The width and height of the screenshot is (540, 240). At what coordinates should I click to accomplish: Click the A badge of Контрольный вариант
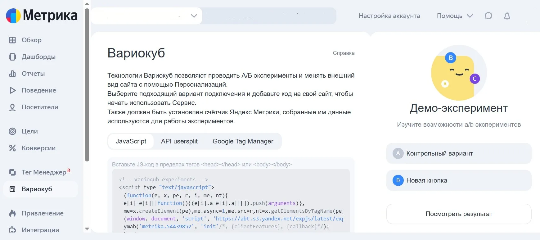coord(398,153)
